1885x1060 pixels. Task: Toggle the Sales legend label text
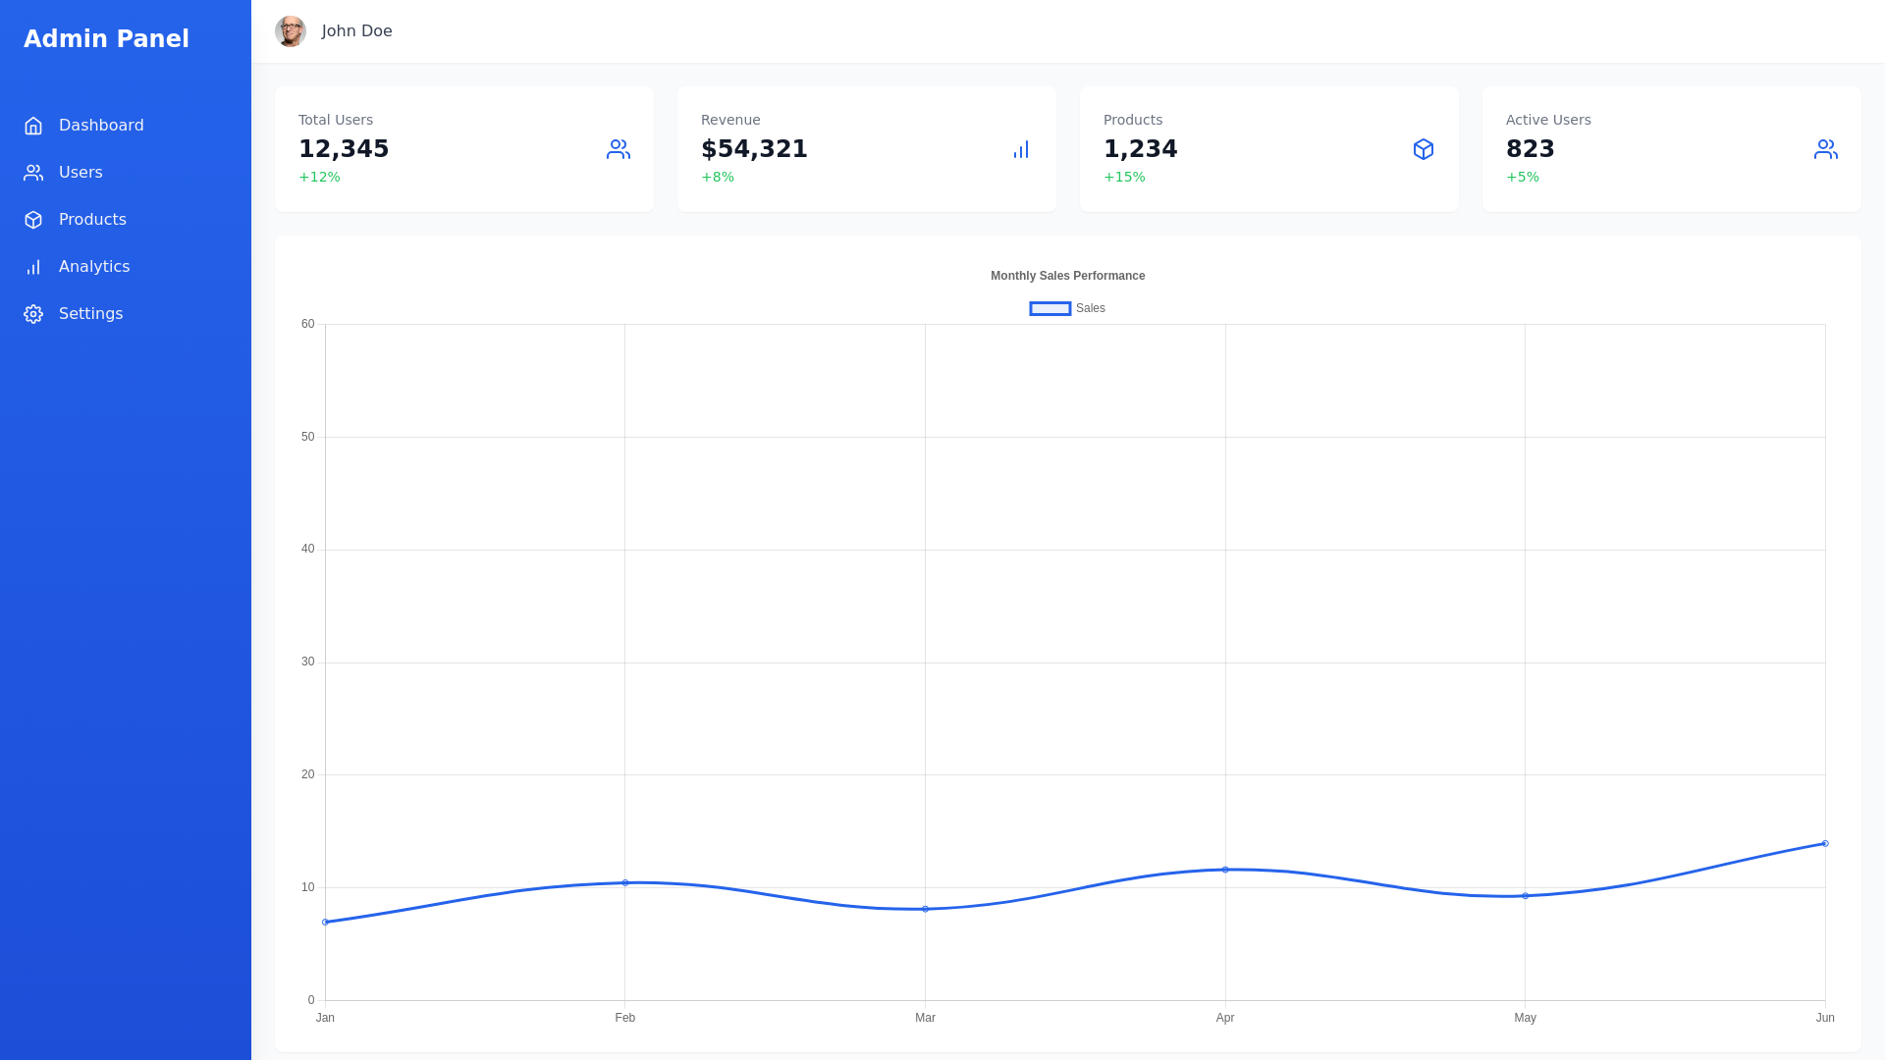click(x=1090, y=308)
